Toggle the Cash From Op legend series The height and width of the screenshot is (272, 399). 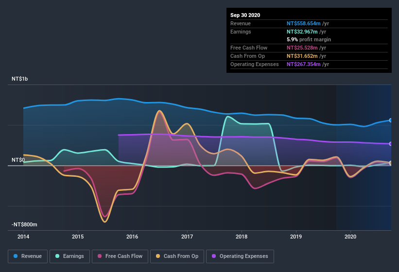click(177, 256)
